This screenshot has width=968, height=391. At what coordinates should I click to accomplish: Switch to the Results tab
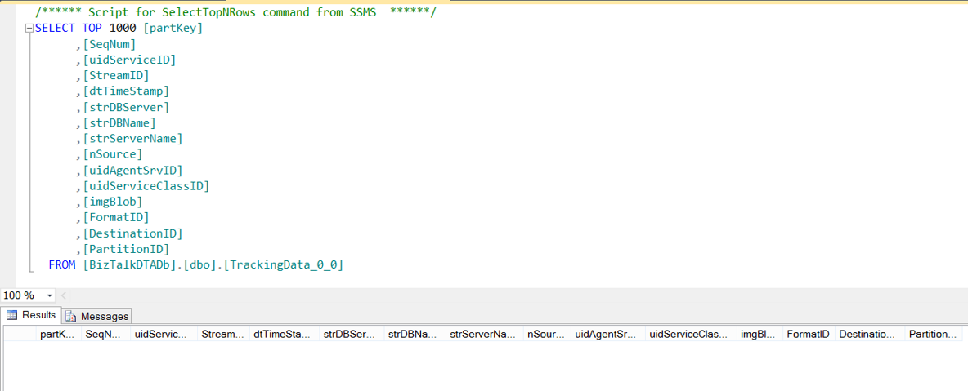[x=31, y=315]
